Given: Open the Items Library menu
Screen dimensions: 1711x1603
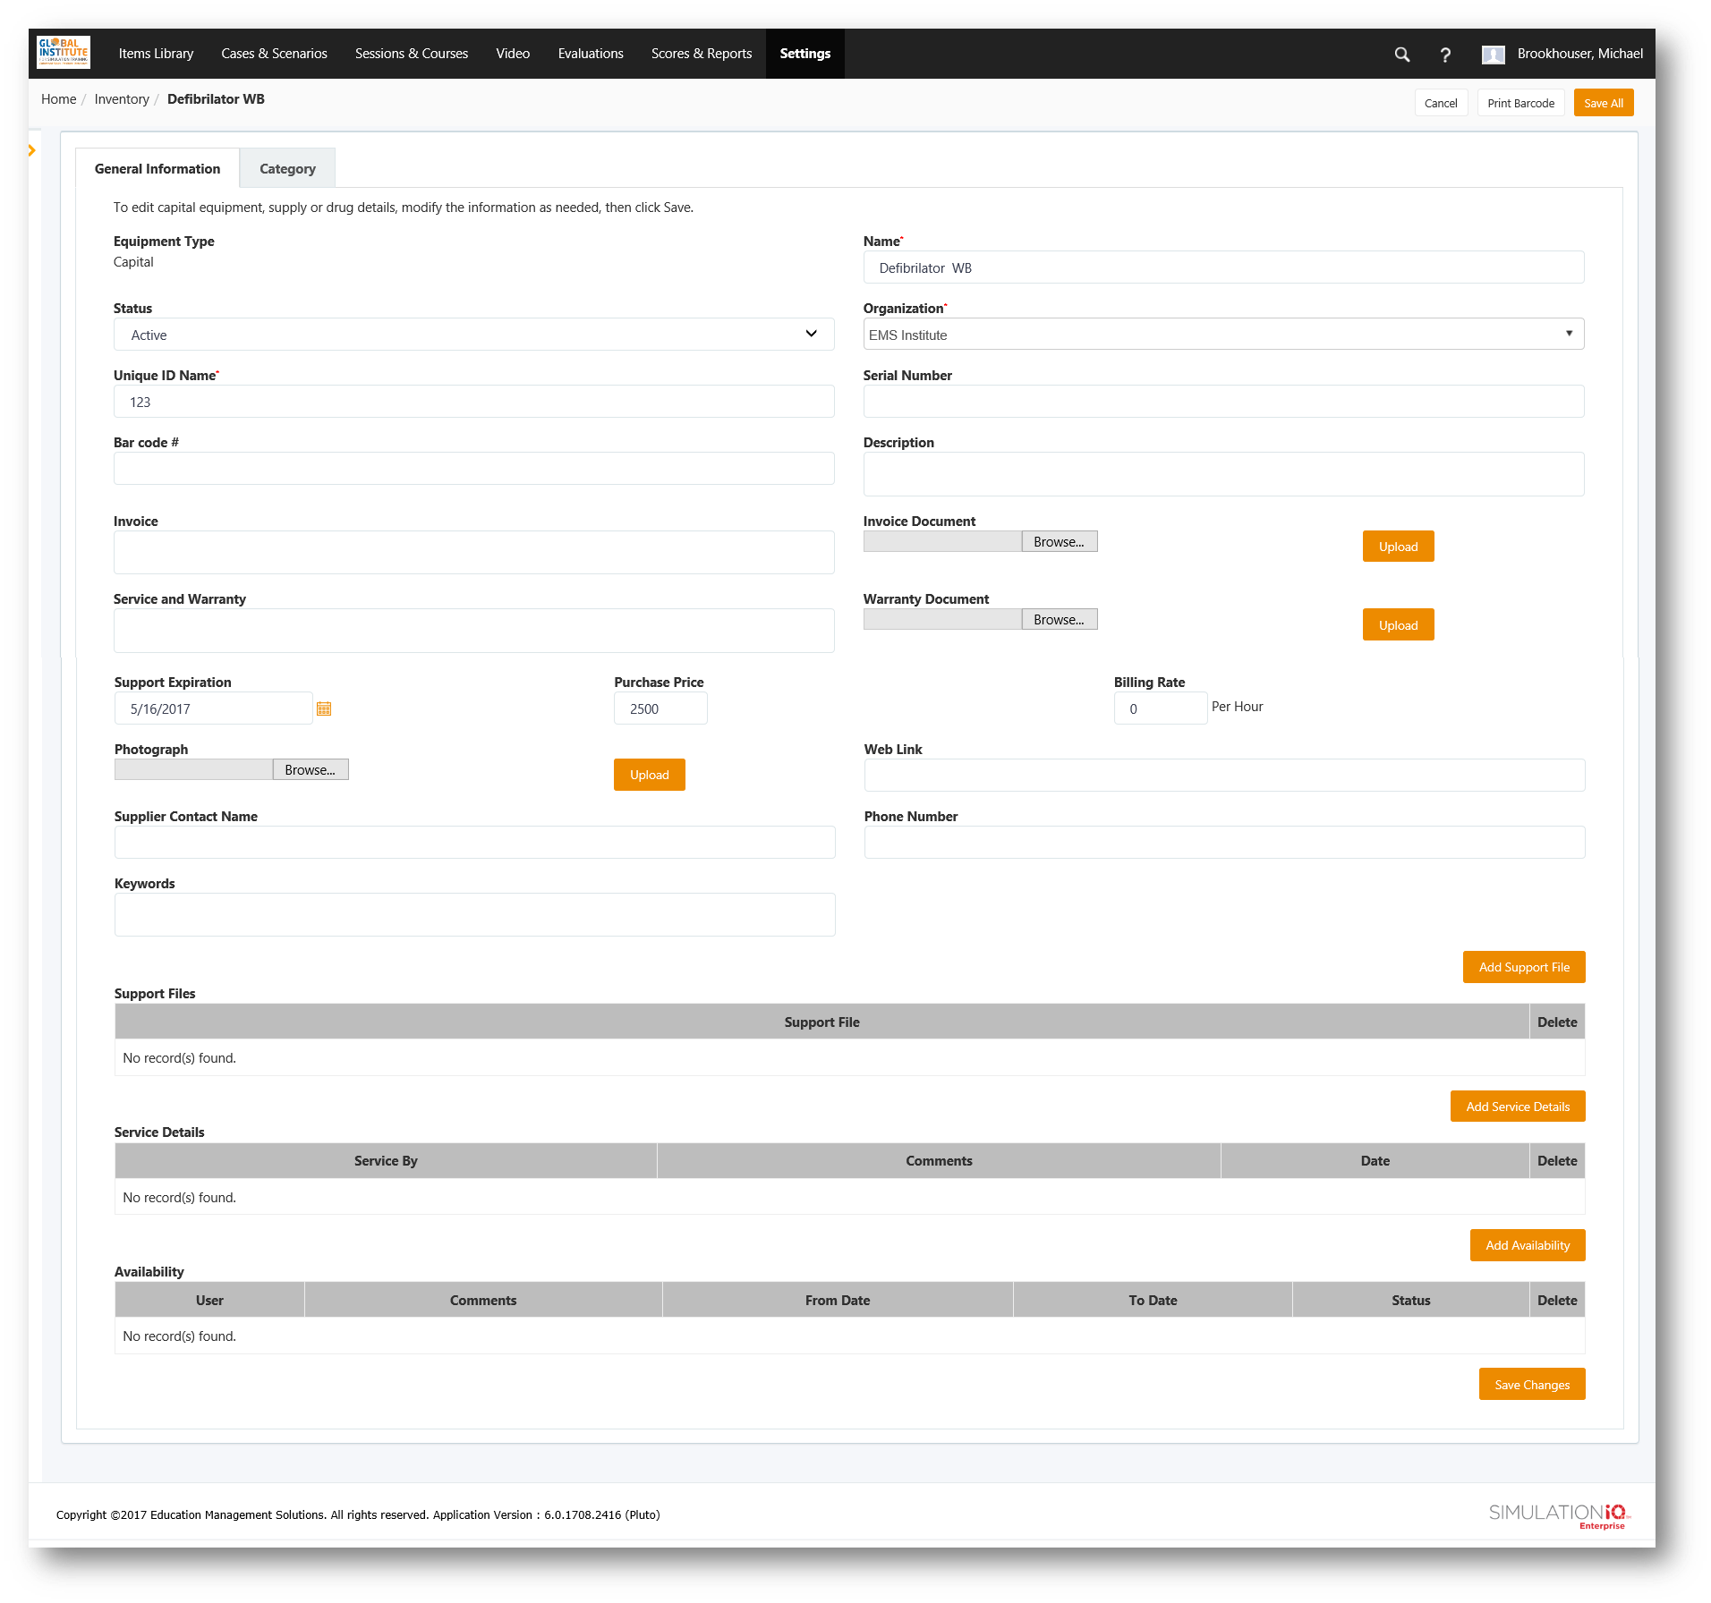Looking at the screenshot, I should pyautogui.click(x=156, y=54).
